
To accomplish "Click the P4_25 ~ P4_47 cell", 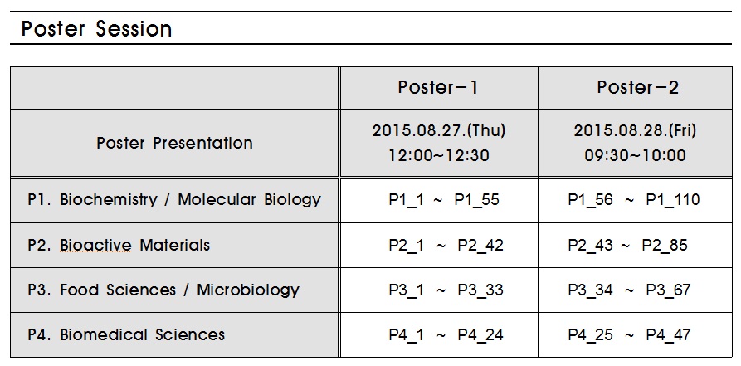I will 630,334.
